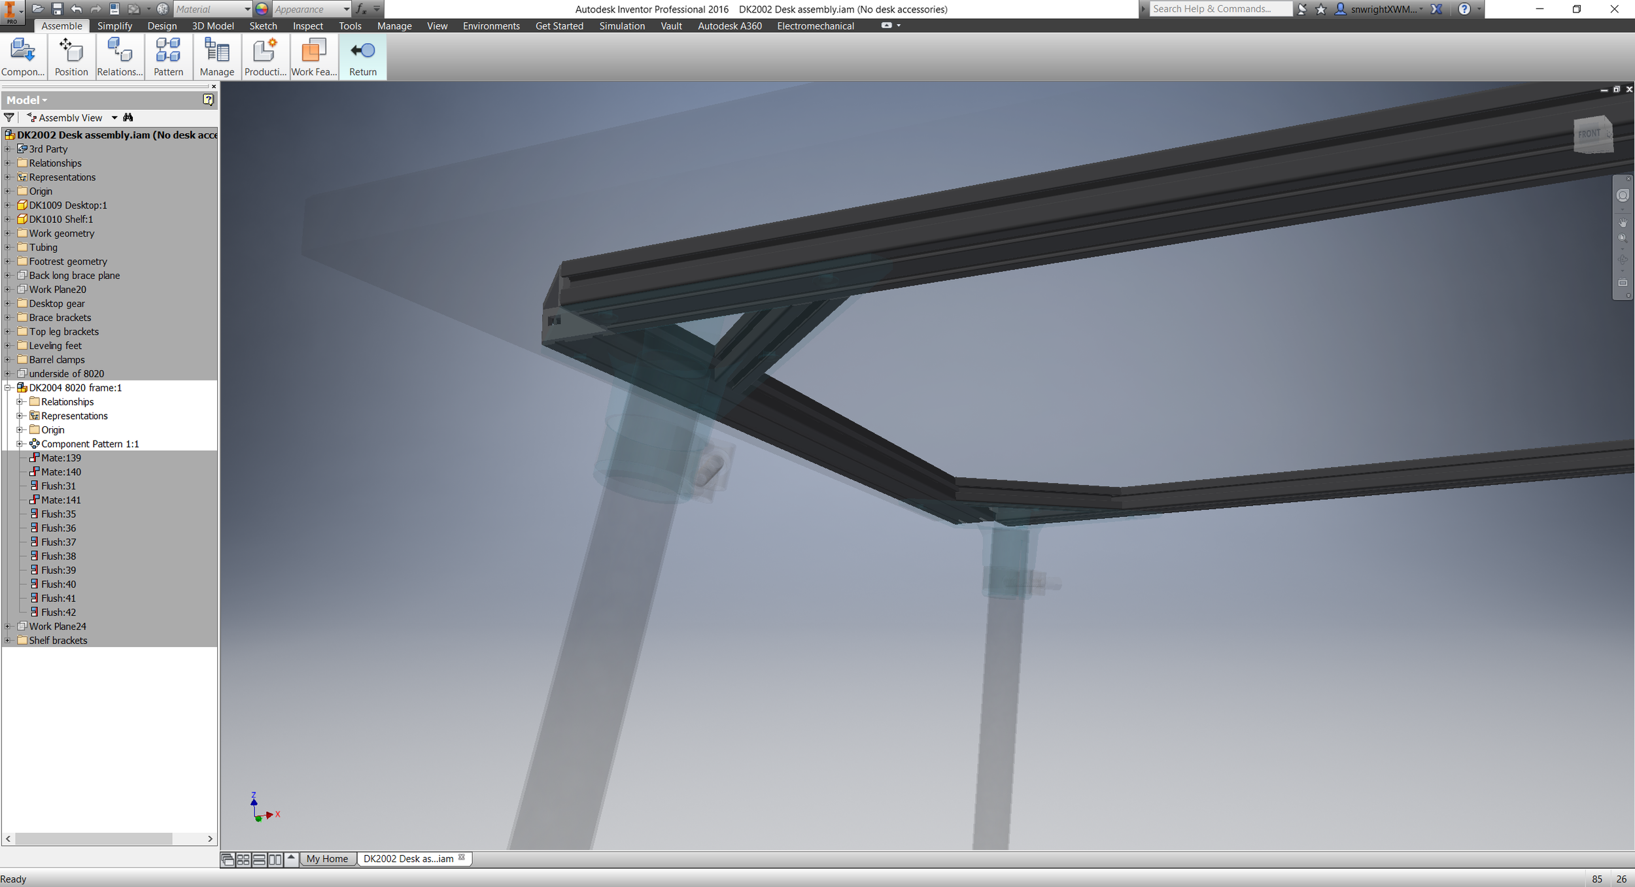Viewport: 1635px width, 887px height.
Task: Open the Electromechanical tab
Action: tap(815, 26)
